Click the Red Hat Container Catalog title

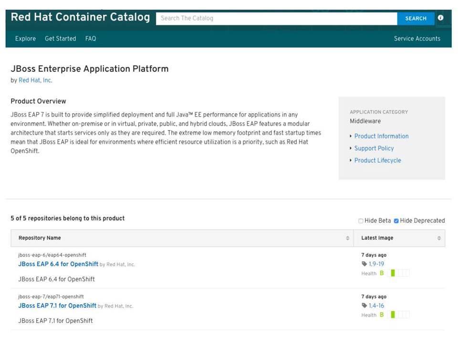pos(80,17)
